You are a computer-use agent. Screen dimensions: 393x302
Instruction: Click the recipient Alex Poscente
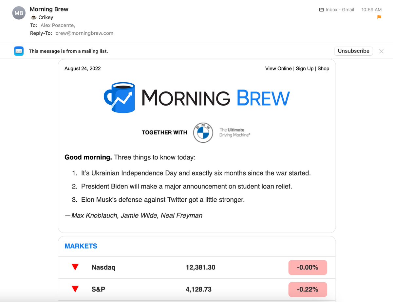point(58,25)
